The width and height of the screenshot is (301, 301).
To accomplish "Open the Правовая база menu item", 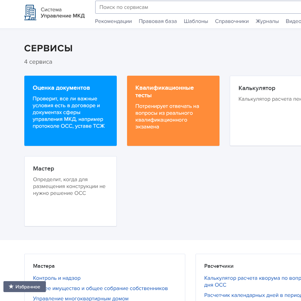I will [158, 21].
